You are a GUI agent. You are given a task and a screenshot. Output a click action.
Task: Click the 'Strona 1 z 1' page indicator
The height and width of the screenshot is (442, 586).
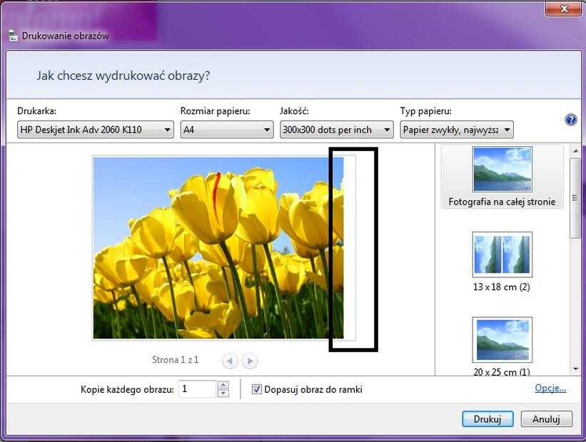pyautogui.click(x=176, y=360)
